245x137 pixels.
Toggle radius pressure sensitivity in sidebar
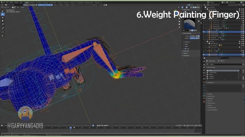(x=197, y=36)
